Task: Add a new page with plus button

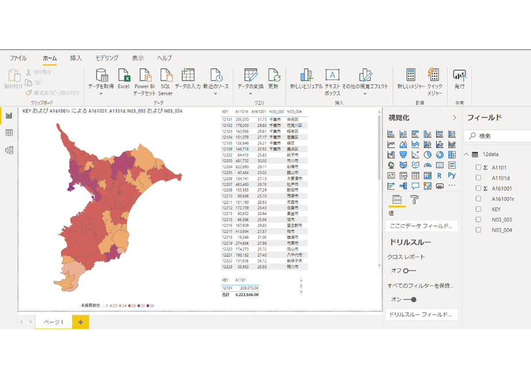Action: (x=80, y=322)
